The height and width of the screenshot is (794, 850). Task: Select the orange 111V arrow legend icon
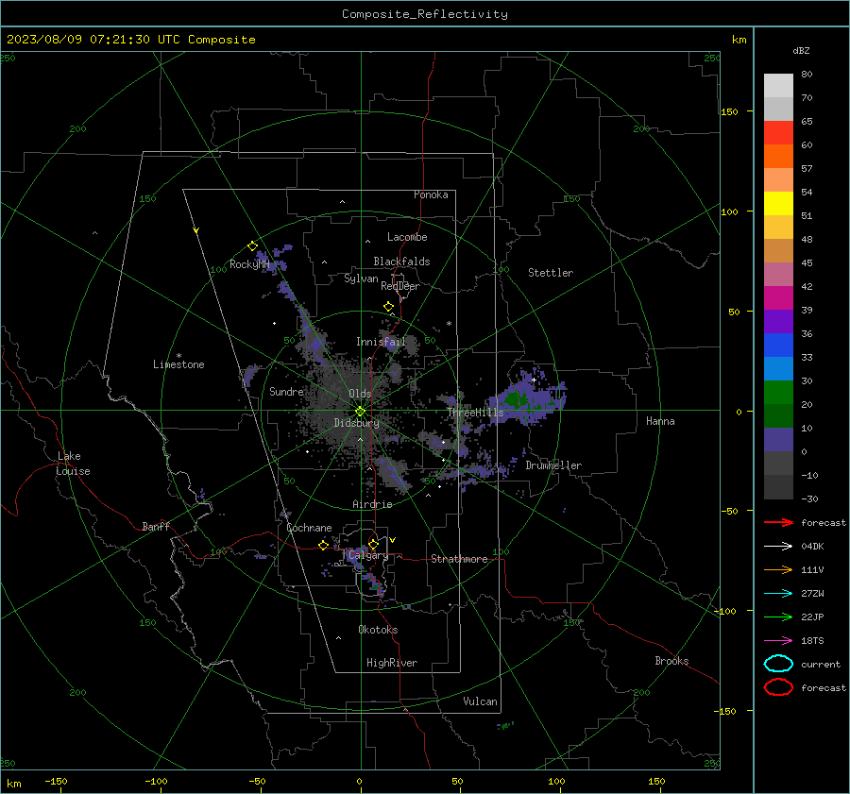click(778, 569)
